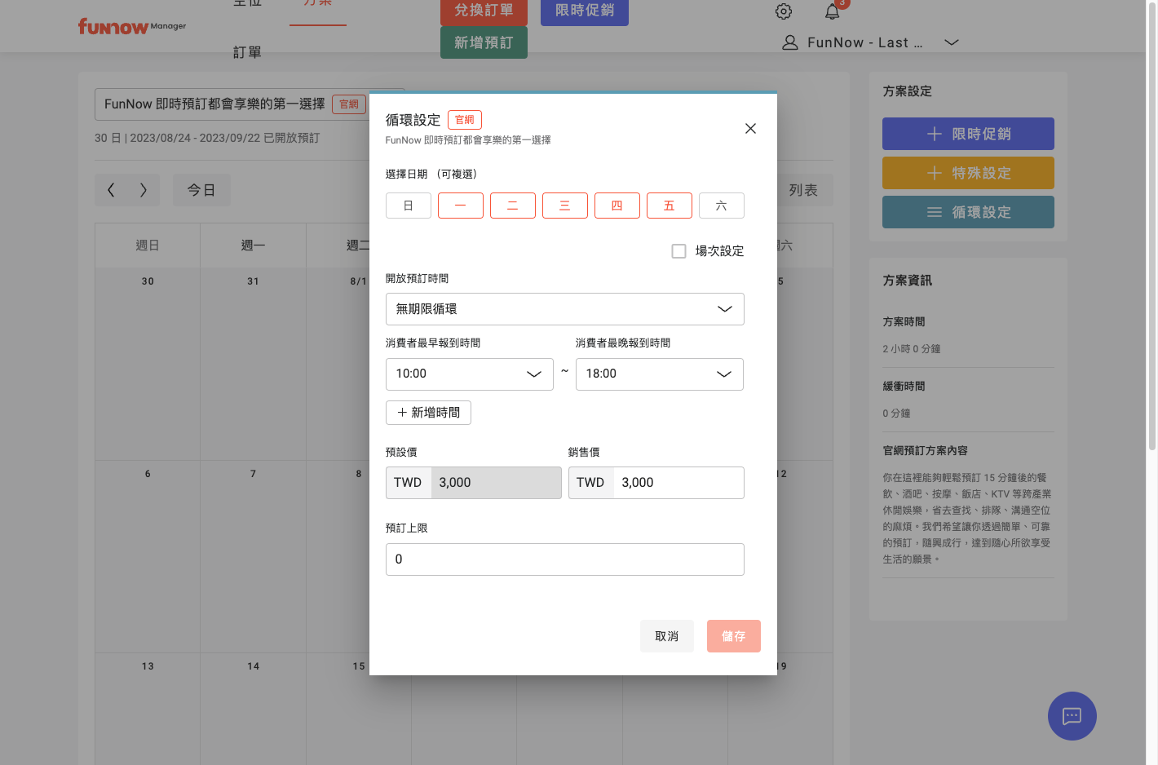The height and width of the screenshot is (765, 1158).
Task: Open the settings gear icon
Action: pos(784,11)
